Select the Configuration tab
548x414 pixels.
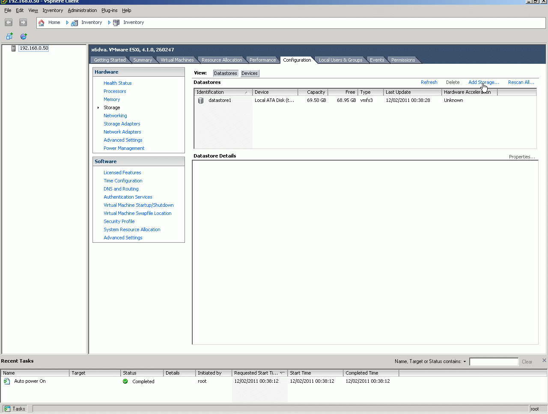(297, 60)
